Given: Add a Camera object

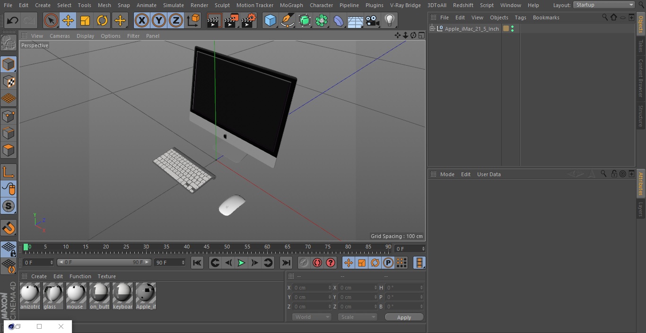Looking at the screenshot, I should click(373, 20).
